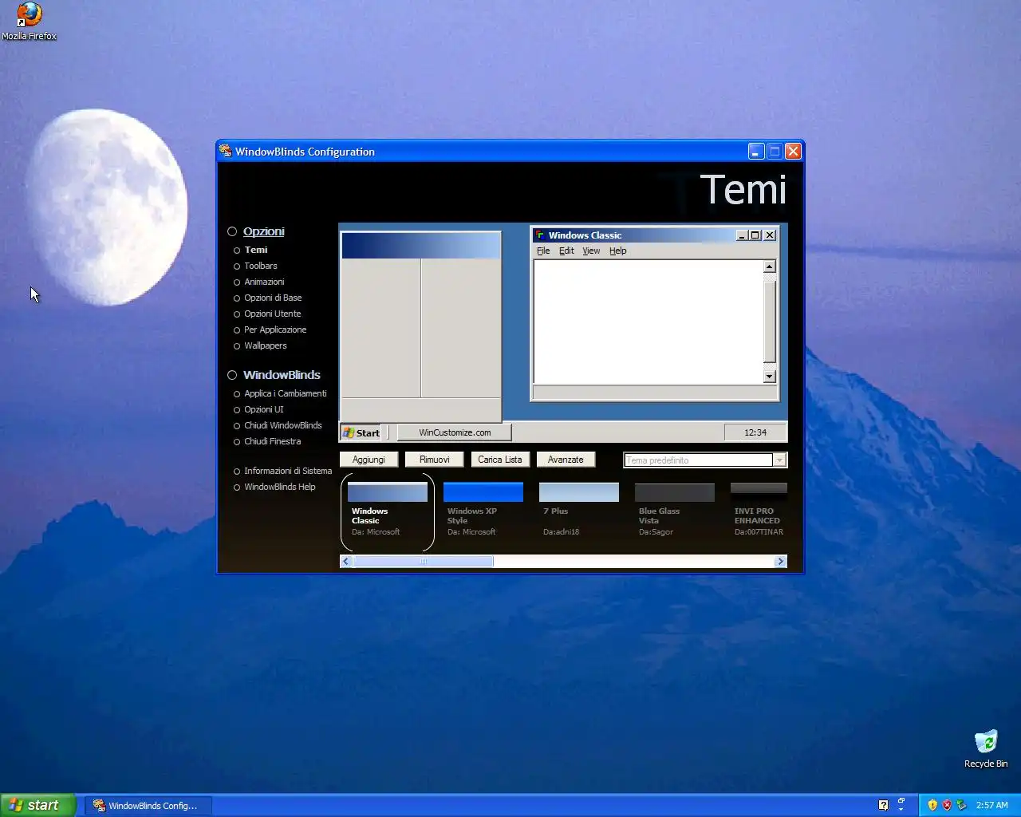
Task: Click the Rimuovi button
Action: coord(435,460)
